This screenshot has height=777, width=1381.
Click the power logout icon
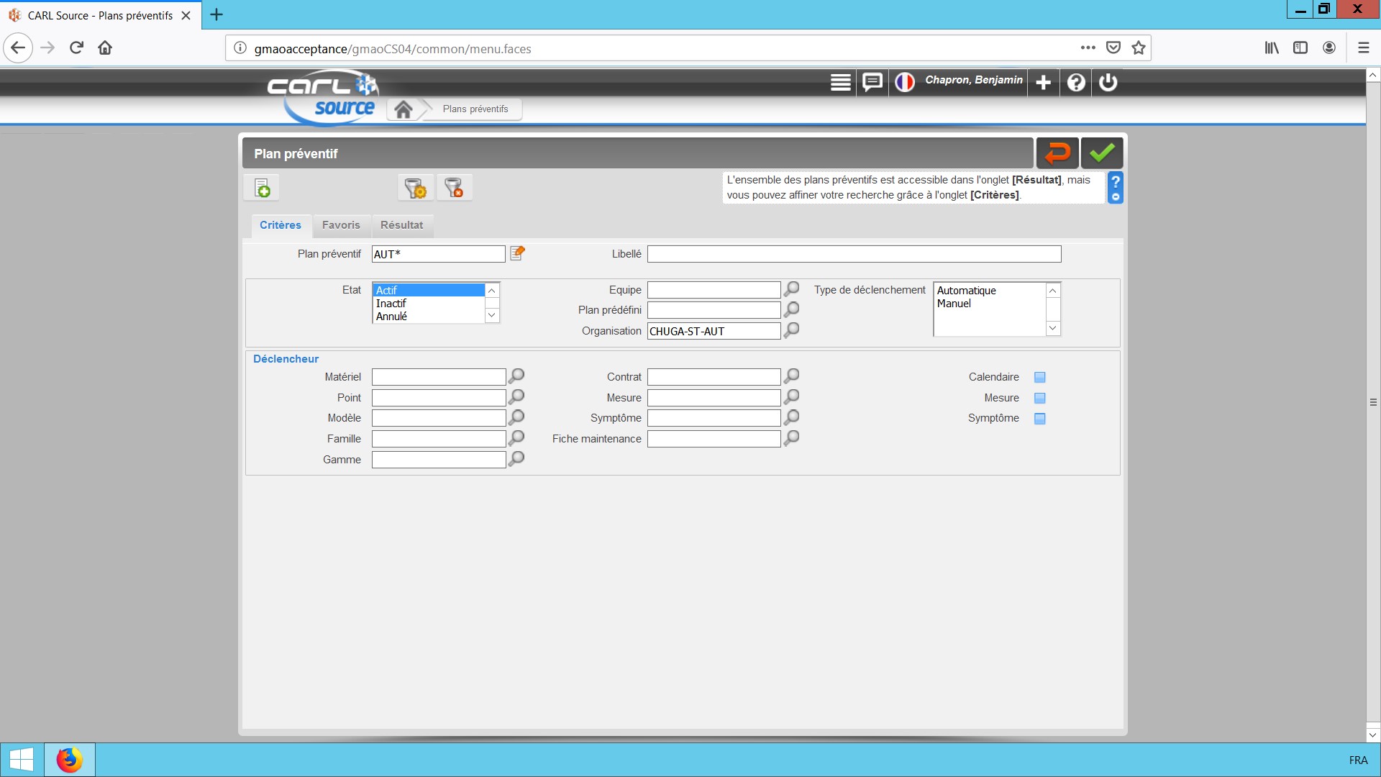tap(1108, 82)
